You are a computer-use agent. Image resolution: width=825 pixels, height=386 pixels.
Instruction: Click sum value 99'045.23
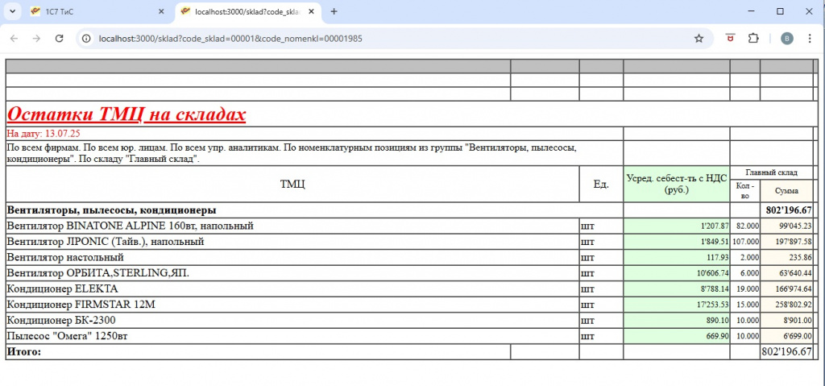[797, 226]
